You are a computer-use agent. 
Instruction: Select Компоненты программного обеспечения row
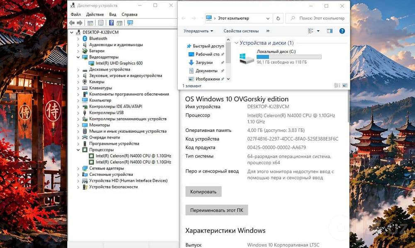tap(126, 94)
